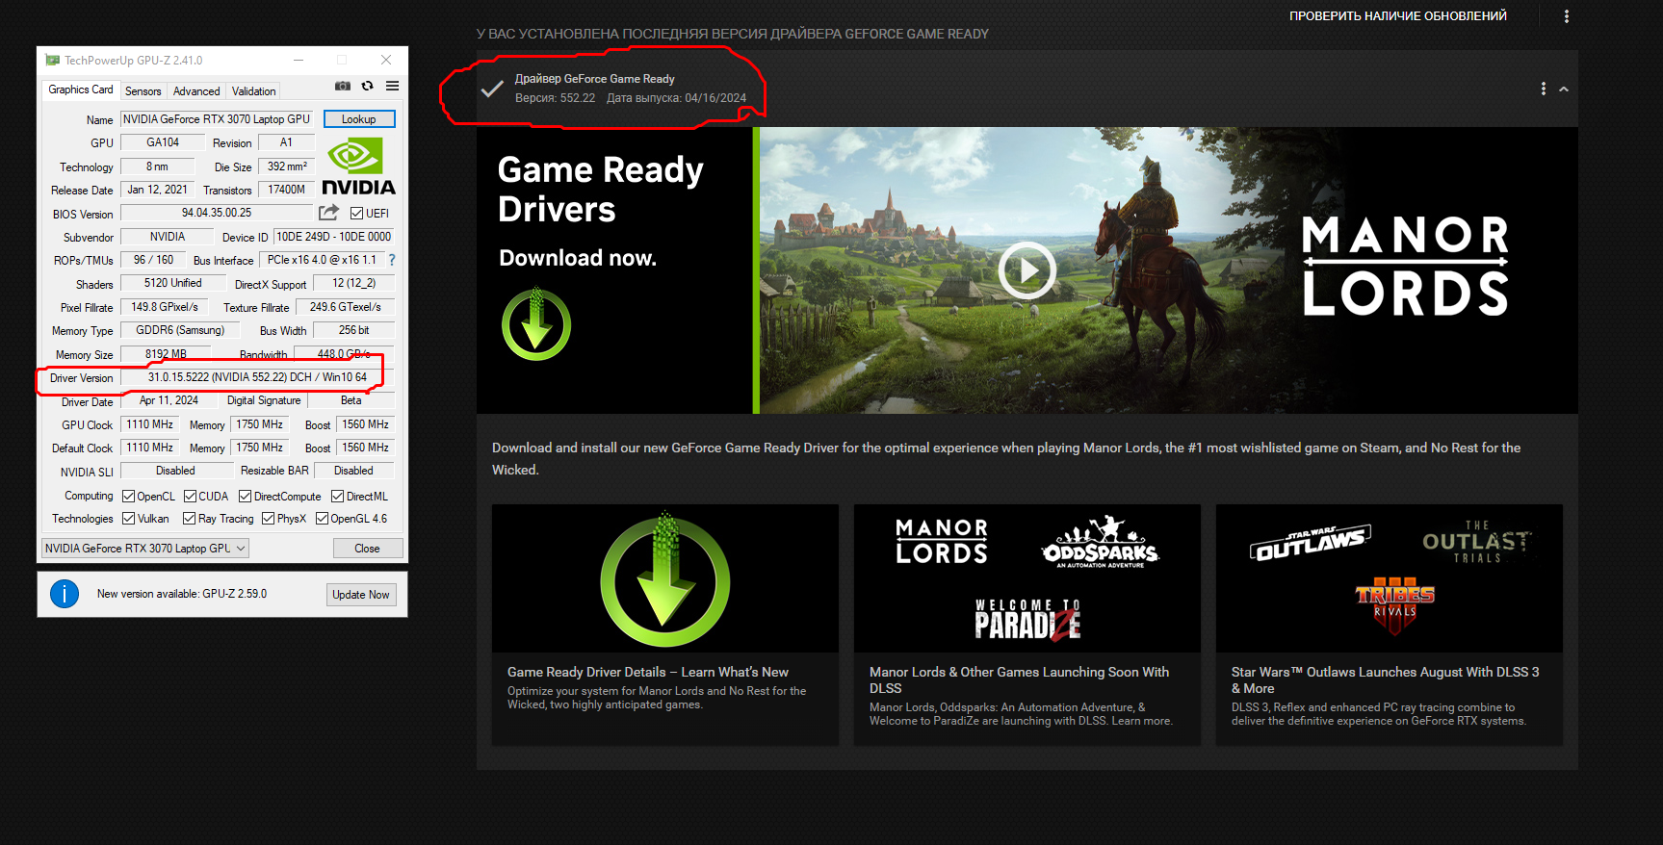Click the GPU-Z refresh icon
1663x845 pixels.
pyautogui.click(x=367, y=86)
